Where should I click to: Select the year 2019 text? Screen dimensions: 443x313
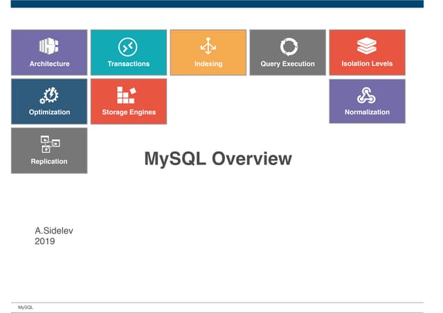point(44,242)
